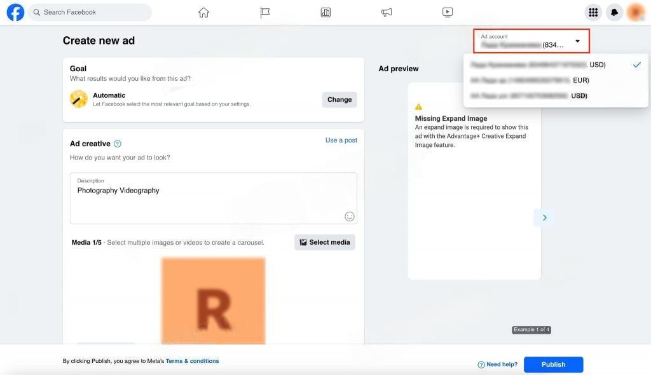This screenshot has width=651, height=375.
Task: Open the Insights chart icon
Action: [x=325, y=13]
